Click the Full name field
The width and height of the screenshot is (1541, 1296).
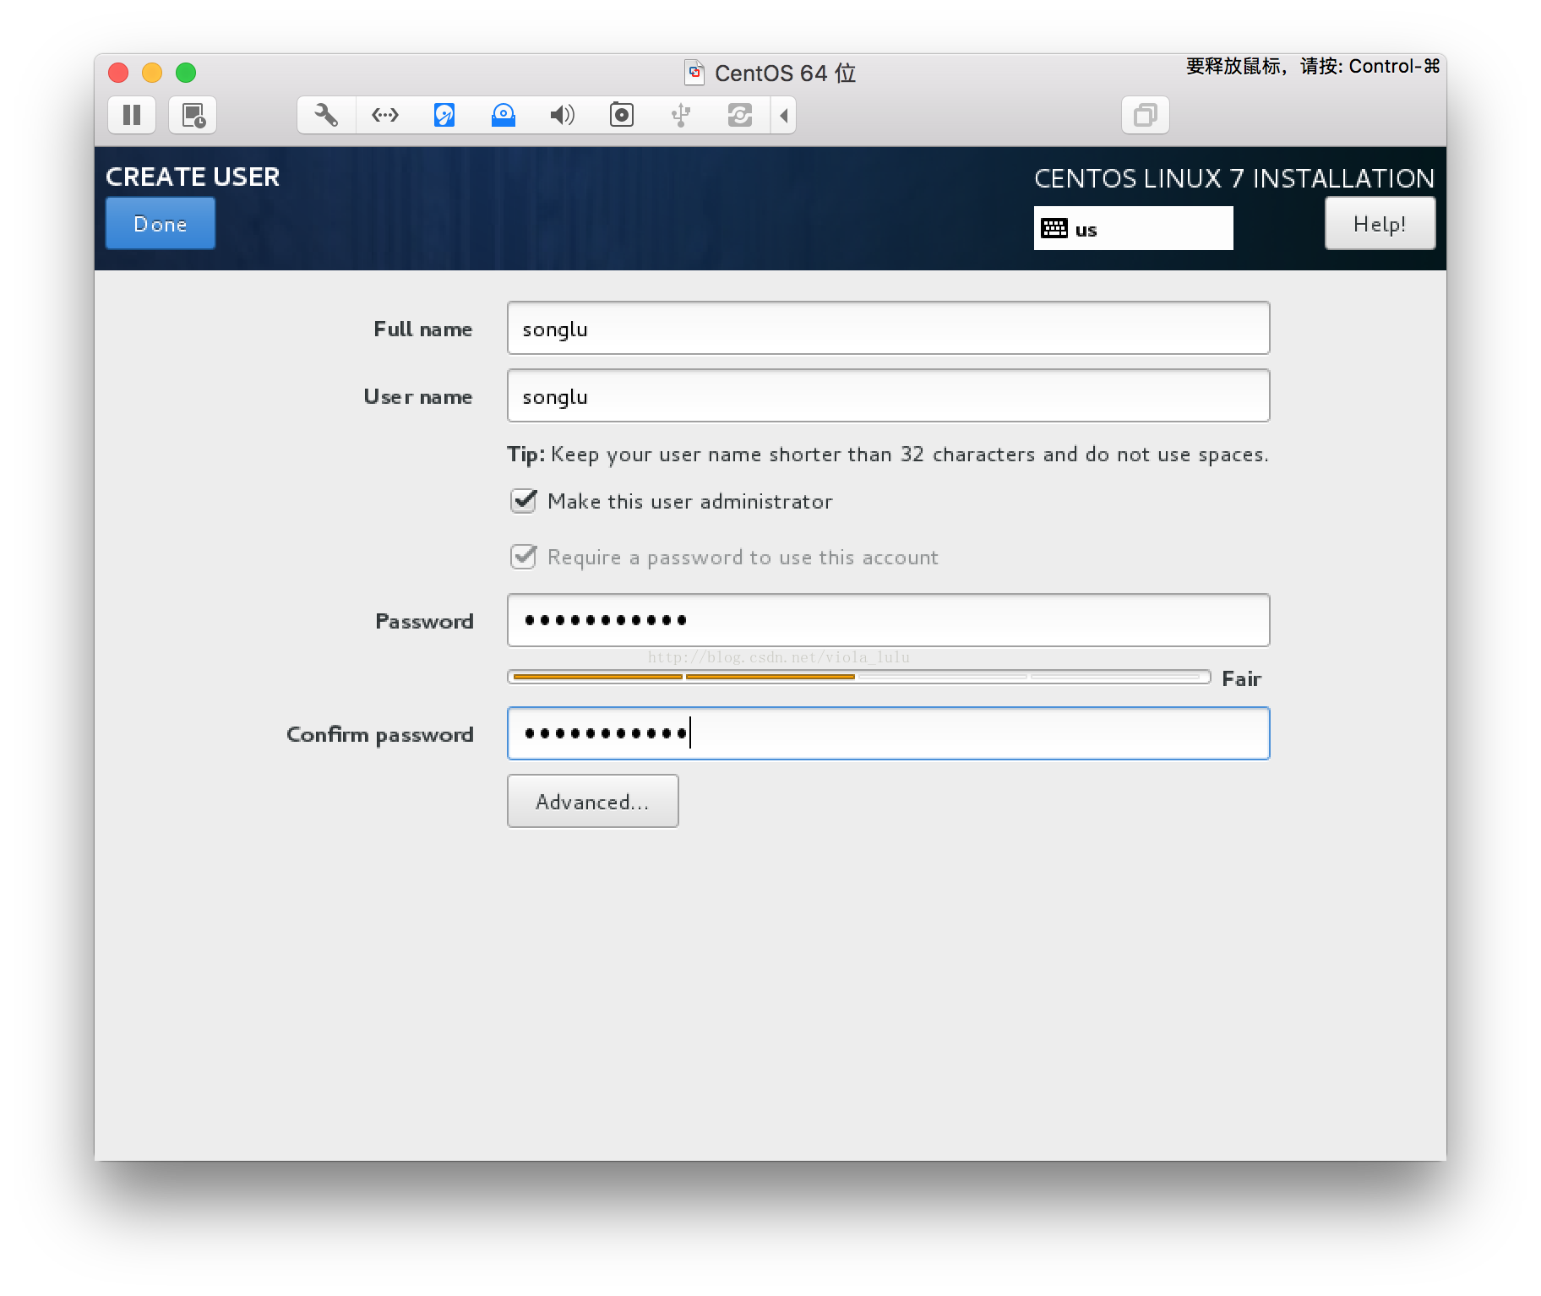[889, 329]
